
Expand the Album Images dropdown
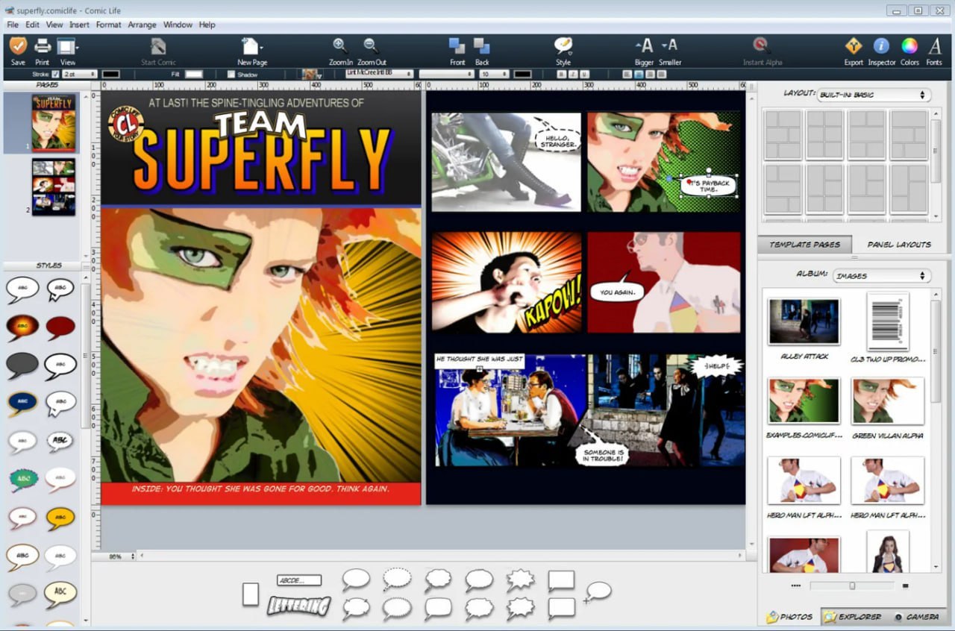(x=881, y=276)
